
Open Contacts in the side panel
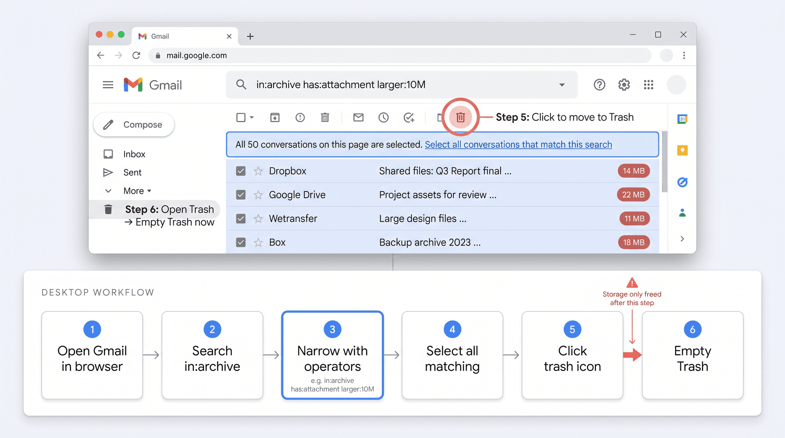[x=682, y=212]
